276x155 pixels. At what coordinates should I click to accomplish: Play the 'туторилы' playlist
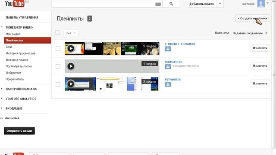click(x=71, y=84)
